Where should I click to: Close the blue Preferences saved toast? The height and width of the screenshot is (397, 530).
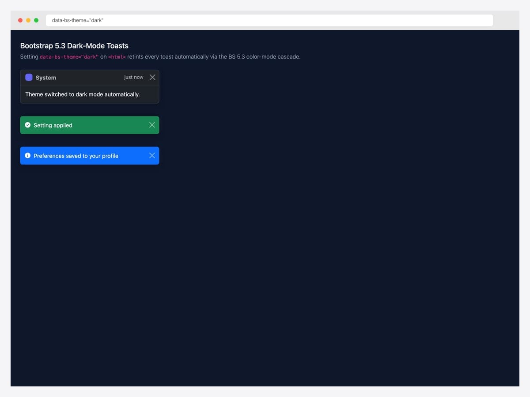click(x=152, y=156)
